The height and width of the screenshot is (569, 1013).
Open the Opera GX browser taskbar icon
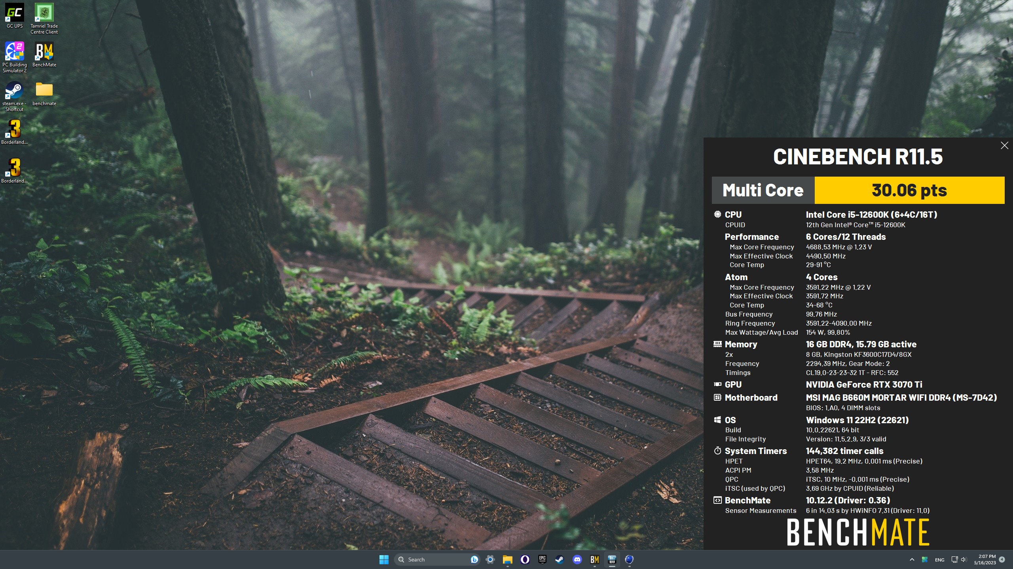(x=525, y=560)
